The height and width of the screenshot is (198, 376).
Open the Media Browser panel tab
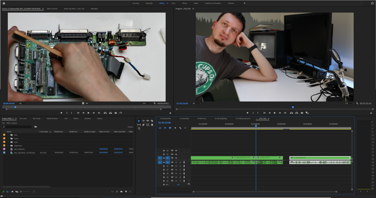coord(52,119)
